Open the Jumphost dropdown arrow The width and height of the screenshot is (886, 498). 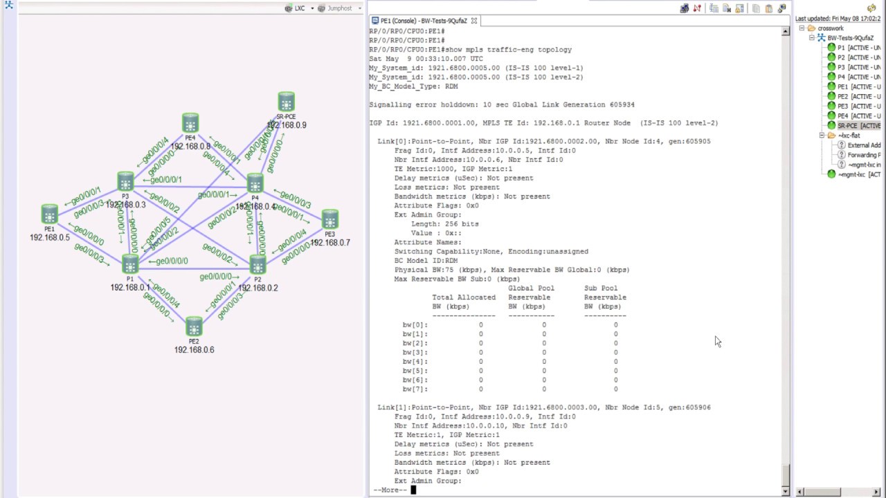click(x=359, y=8)
